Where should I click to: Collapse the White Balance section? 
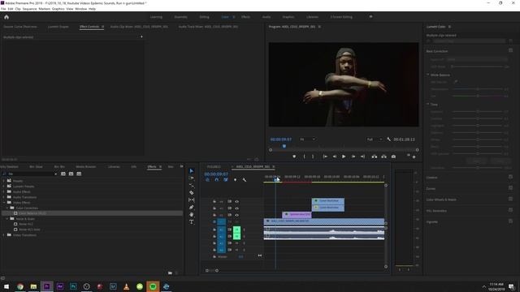428,75
